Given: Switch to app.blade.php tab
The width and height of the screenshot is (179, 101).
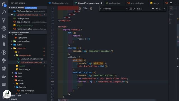Looking at the screenshot, I should point(136,3).
